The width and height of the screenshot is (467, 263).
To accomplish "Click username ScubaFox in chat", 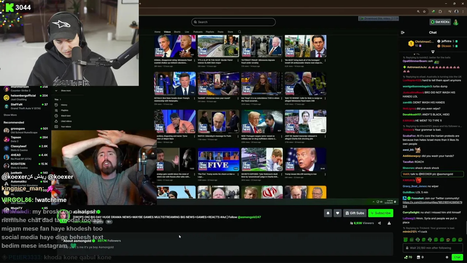I will [x=409, y=136].
